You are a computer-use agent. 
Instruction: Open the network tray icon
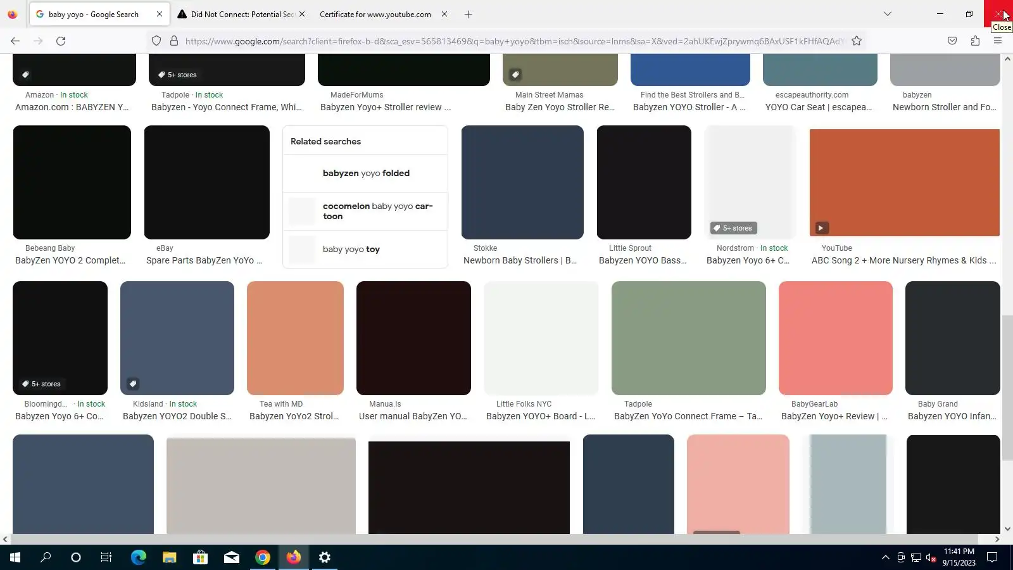(x=915, y=557)
